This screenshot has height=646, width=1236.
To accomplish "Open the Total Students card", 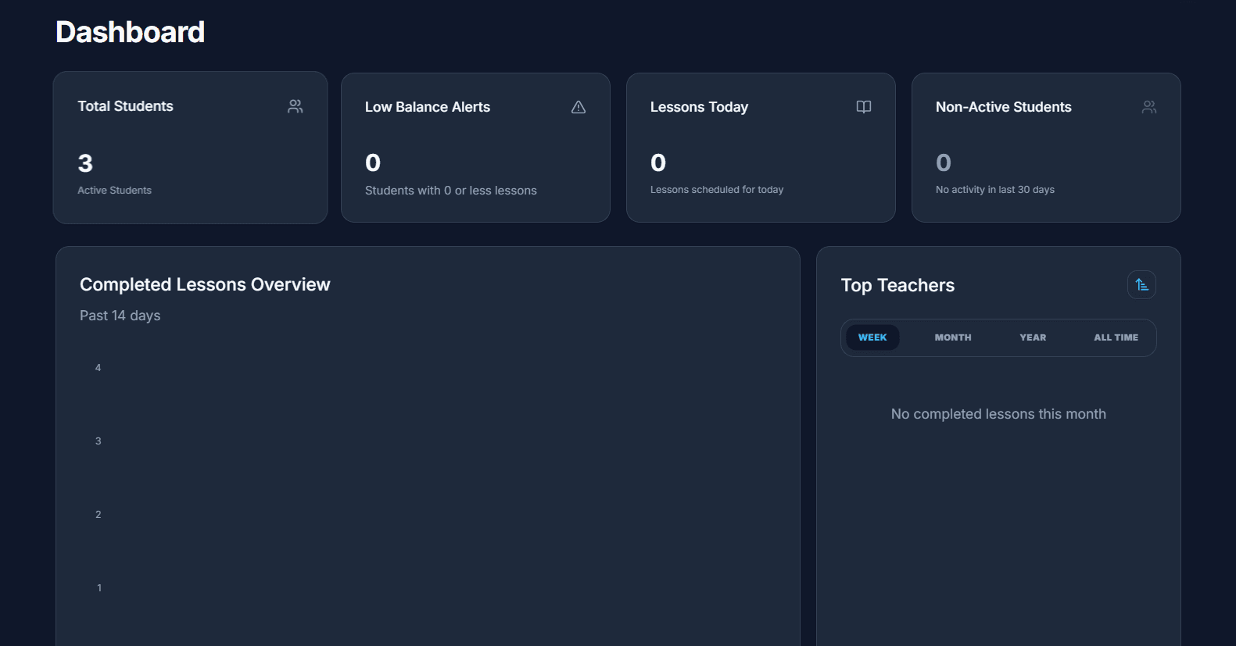I will point(190,148).
